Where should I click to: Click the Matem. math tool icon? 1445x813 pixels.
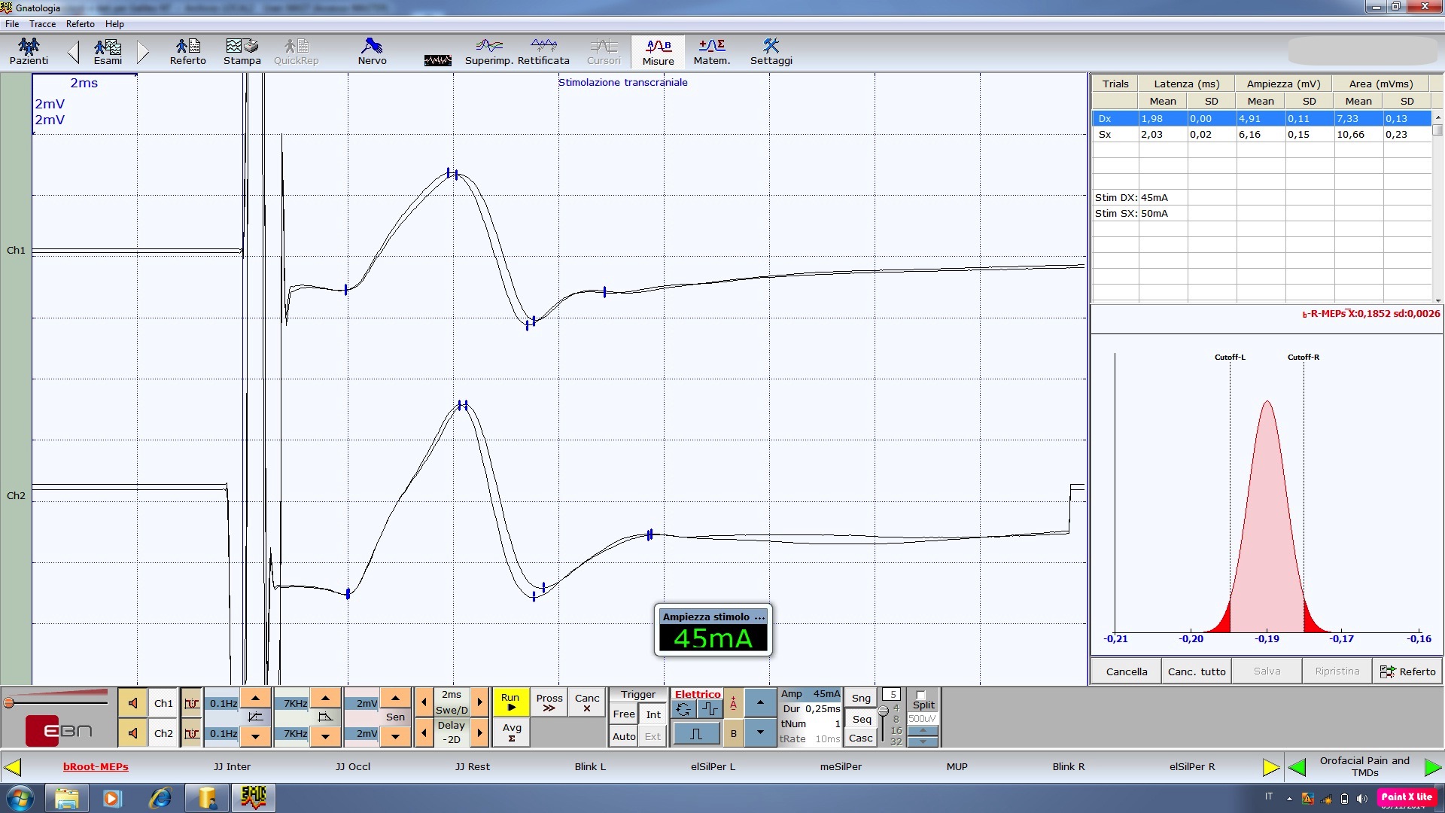tap(711, 52)
